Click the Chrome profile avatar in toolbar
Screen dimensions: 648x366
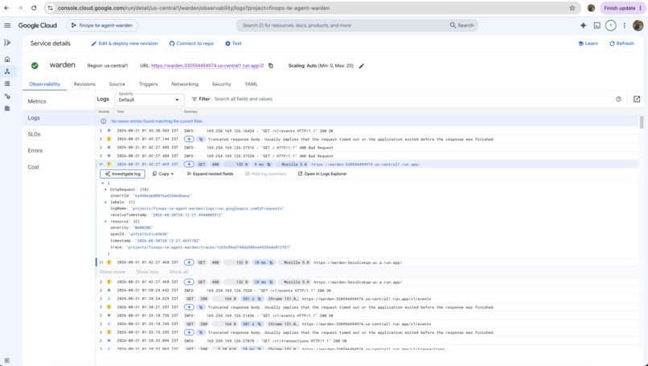591,8
